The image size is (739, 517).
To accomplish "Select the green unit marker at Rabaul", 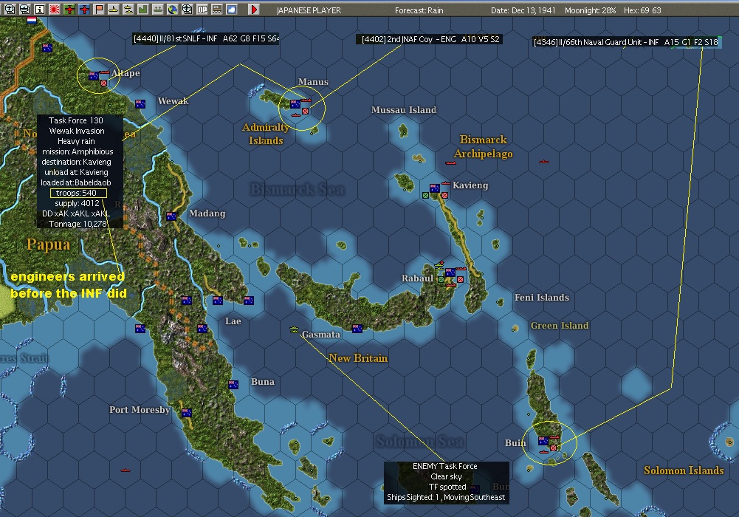I will pos(441,279).
